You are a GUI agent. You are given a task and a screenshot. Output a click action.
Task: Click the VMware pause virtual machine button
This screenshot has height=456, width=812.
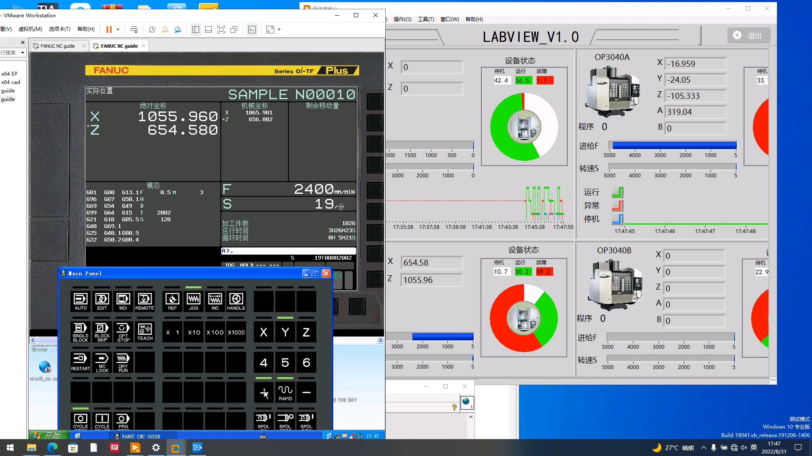pyautogui.click(x=109, y=30)
